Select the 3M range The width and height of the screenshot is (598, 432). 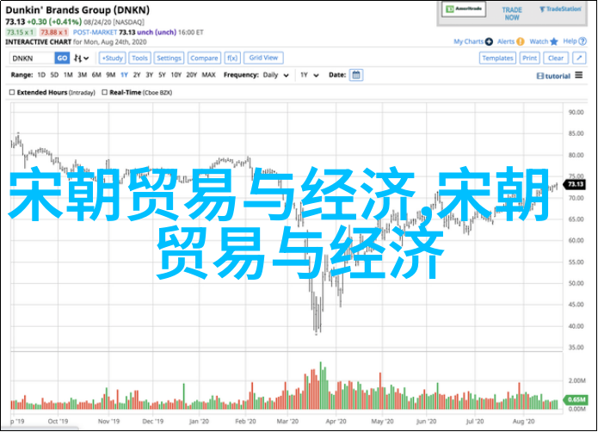point(83,75)
